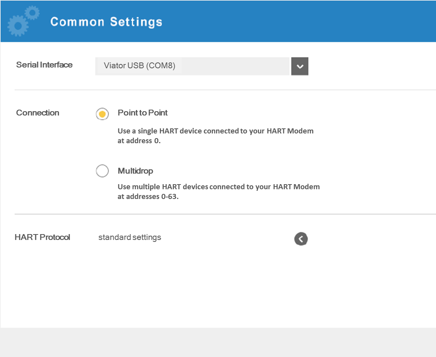Click the divider line below Serial Interface
Viewport: 436px width, 357px height.
click(x=225, y=90)
